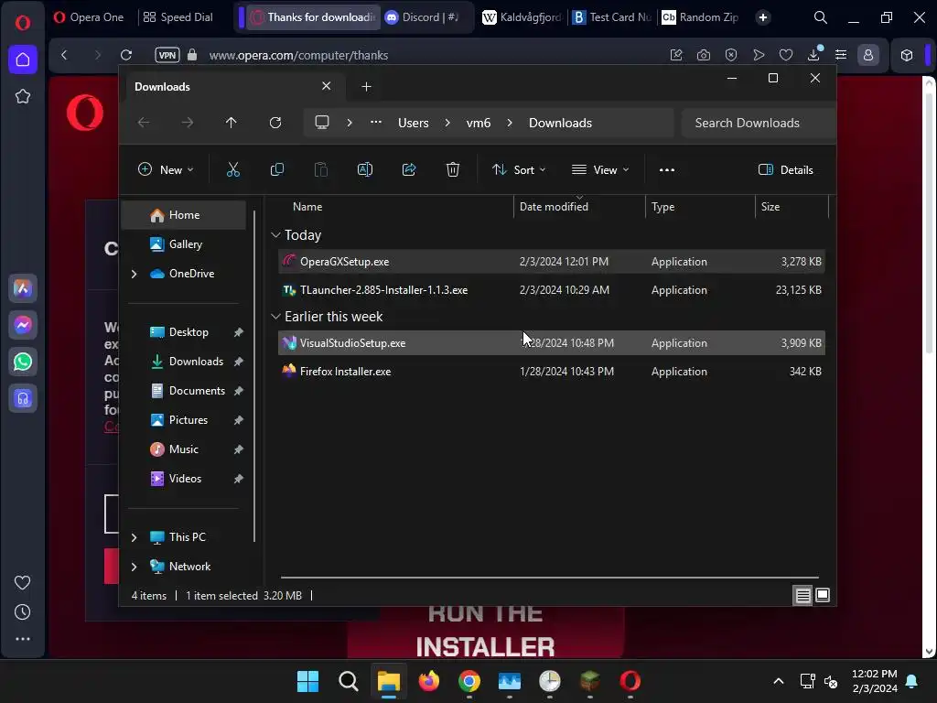Open Opera home sidebar button
The width and height of the screenshot is (937, 703).
23,59
